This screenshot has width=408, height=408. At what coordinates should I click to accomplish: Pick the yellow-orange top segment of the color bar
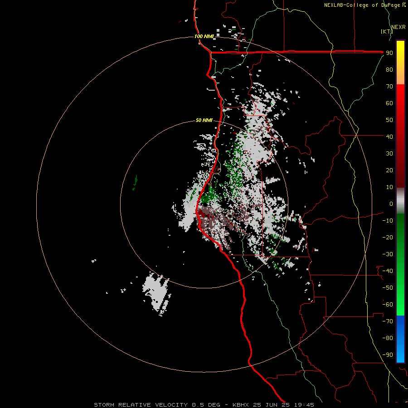click(x=400, y=63)
